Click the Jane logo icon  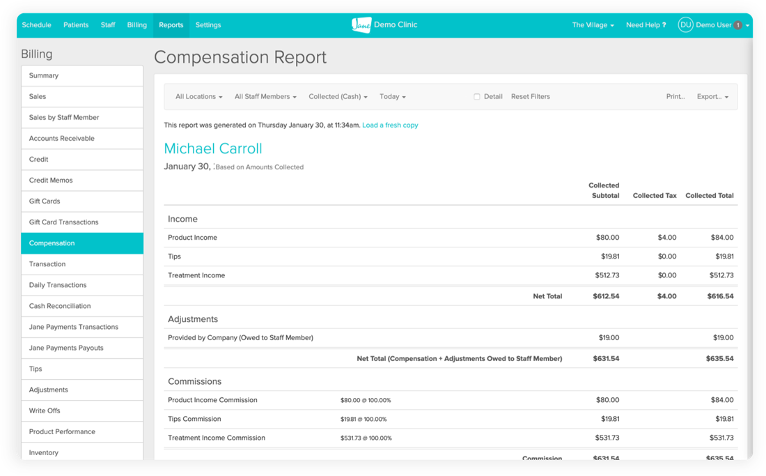click(x=361, y=24)
